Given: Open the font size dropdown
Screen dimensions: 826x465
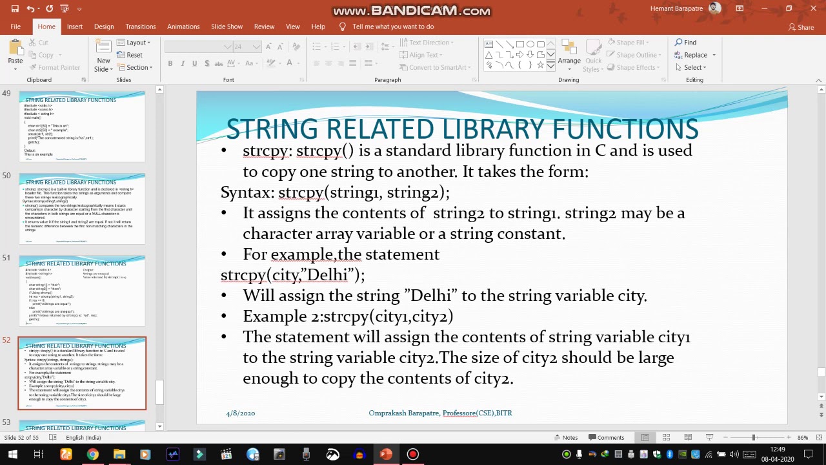Looking at the screenshot, I should pyautogui.click(x=257, y=46).
